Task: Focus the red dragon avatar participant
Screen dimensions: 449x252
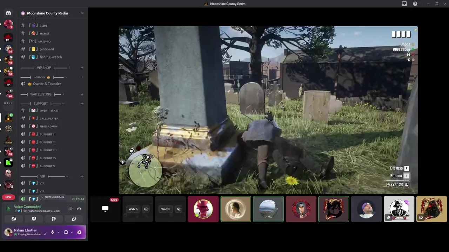Action: (x=431, y=209)
